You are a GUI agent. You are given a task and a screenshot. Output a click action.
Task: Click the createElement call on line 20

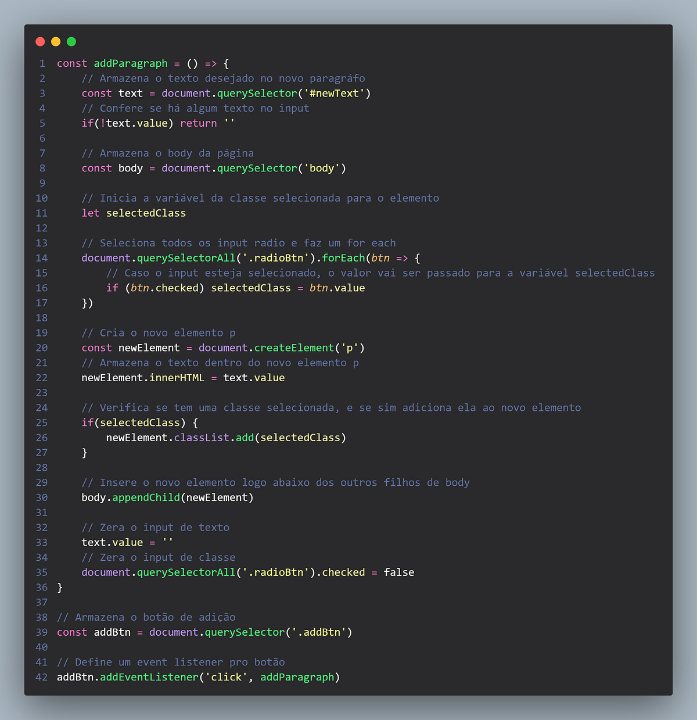tap(293, 348)
